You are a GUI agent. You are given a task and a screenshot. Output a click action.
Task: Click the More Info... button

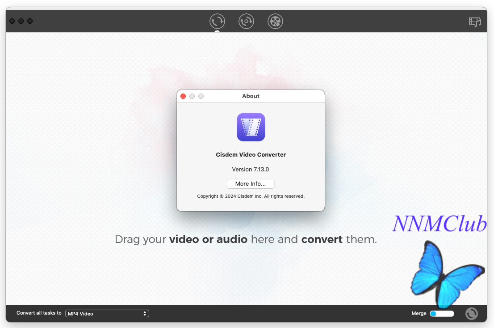pos(251,184)
